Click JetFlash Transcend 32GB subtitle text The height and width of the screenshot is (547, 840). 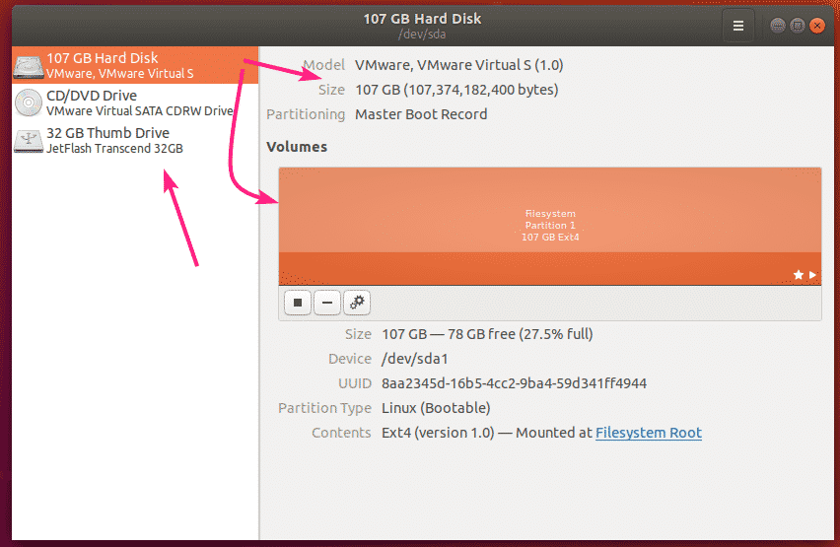(114, 149)
